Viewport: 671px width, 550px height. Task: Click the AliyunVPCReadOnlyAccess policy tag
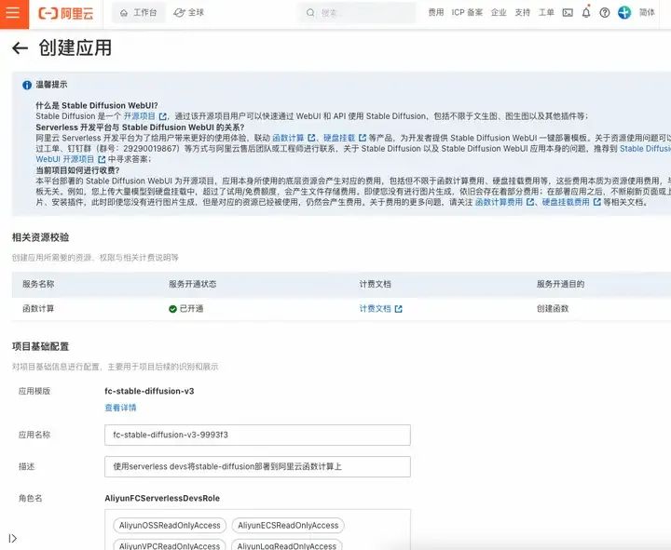pyautogui.click(x=170, y=545)
